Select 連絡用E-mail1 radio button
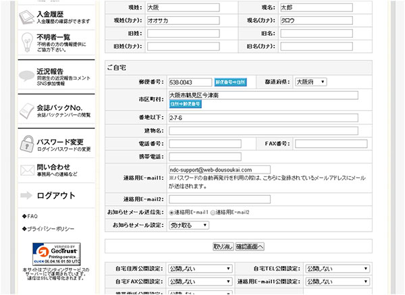 click(x=172, y=212)
